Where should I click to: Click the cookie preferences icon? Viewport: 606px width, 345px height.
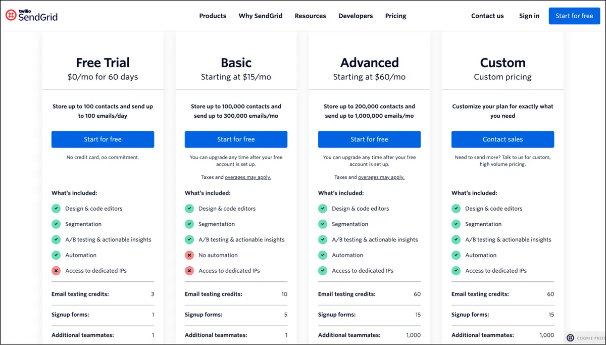570,338
